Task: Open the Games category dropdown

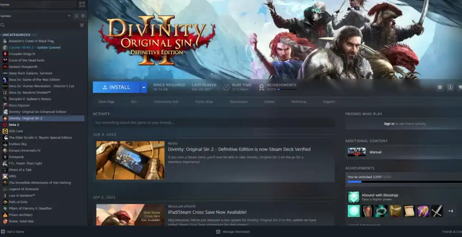Action: pos(69,16)
